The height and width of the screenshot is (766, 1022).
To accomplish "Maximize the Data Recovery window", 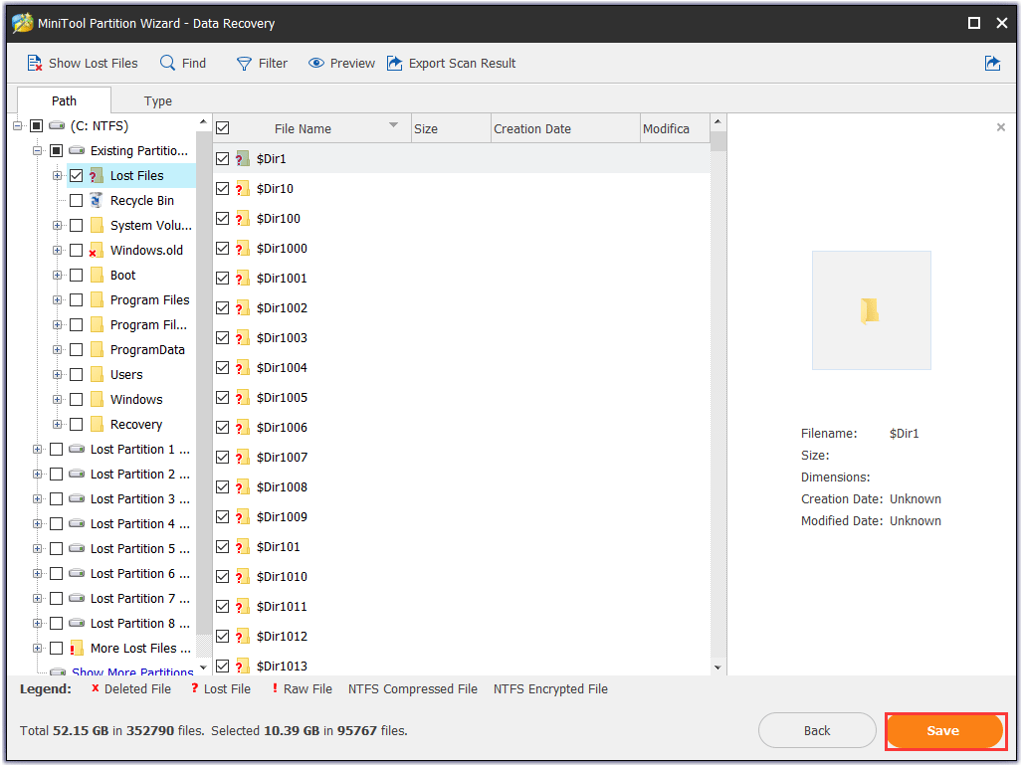I will pyautogui.click(x=974, y=23).
